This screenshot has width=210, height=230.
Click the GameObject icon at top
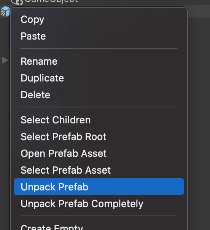(x=17, y=2)
